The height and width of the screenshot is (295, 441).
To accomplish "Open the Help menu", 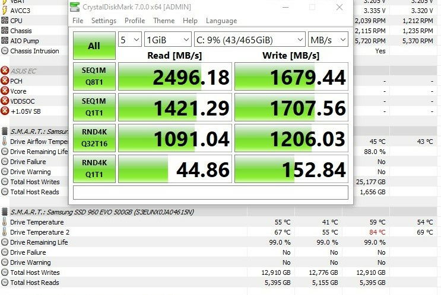I will click(190, 21).
